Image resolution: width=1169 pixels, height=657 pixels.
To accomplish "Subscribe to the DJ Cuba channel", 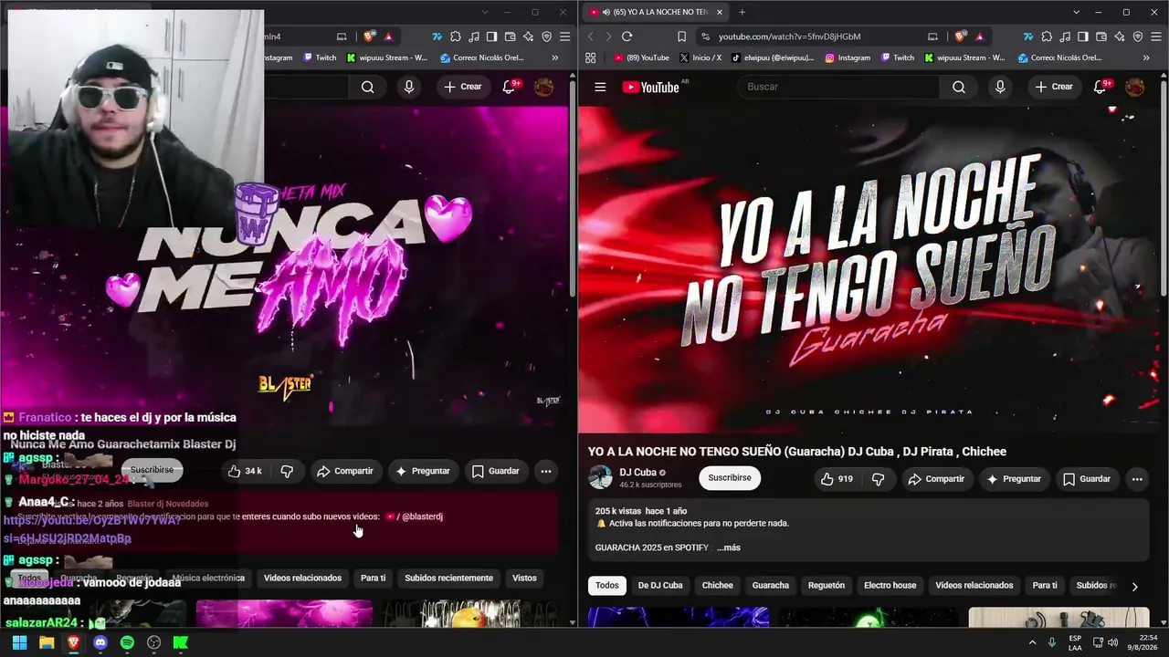I will click(x=730, y=477).
